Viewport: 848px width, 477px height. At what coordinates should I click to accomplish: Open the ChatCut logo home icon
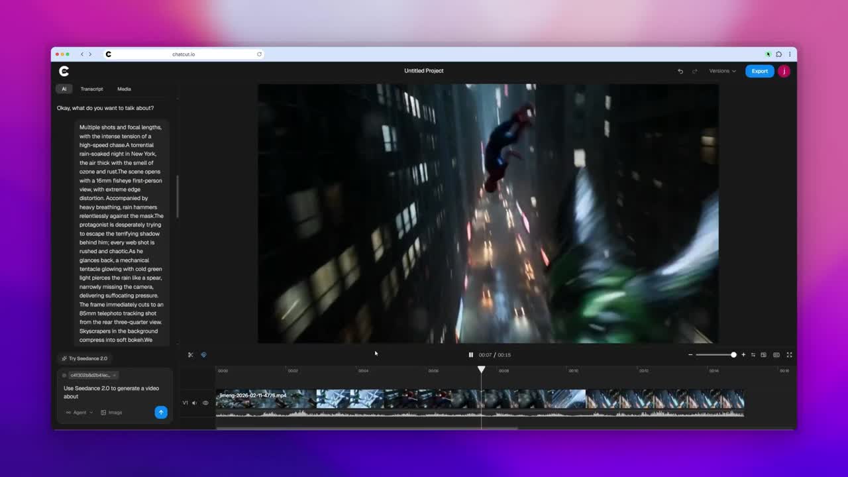(64, 71)
